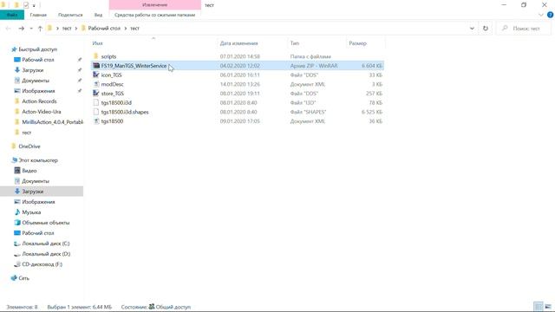
Task: Select the tgs18500.i3d.shapes file name
Action: [x=125, y=112]
